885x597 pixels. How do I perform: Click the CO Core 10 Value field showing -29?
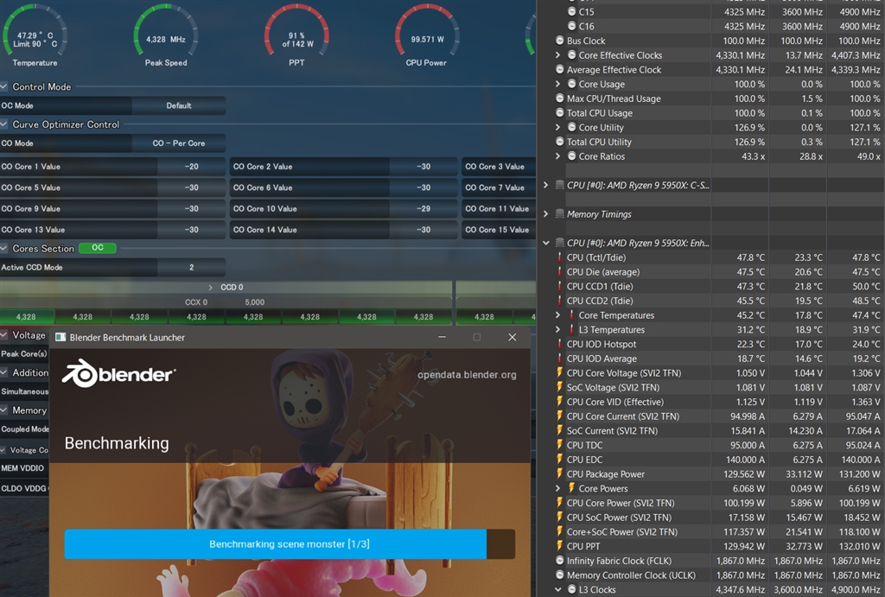coord(423,209)
